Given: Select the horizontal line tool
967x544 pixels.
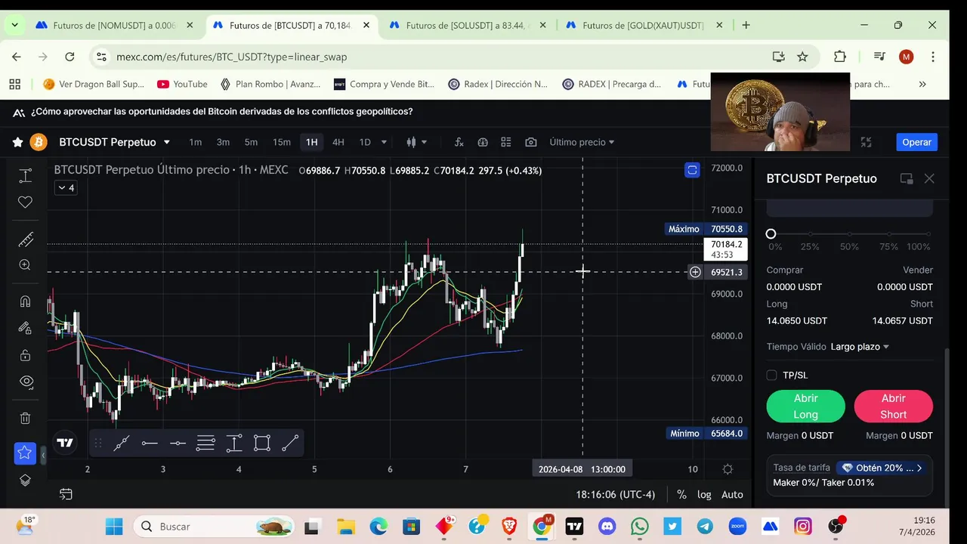Looking at the screenshot, I should coord(150,444).
